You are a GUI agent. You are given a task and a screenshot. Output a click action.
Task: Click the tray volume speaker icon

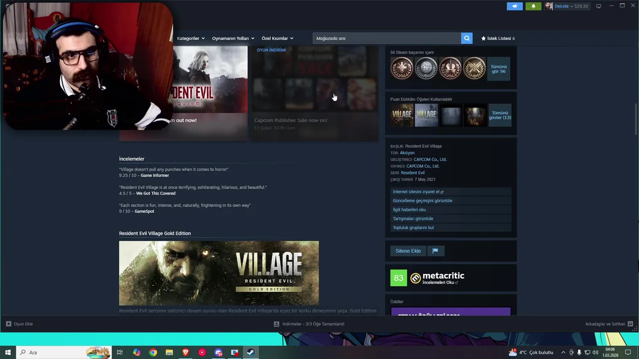(x=595, y=353)
